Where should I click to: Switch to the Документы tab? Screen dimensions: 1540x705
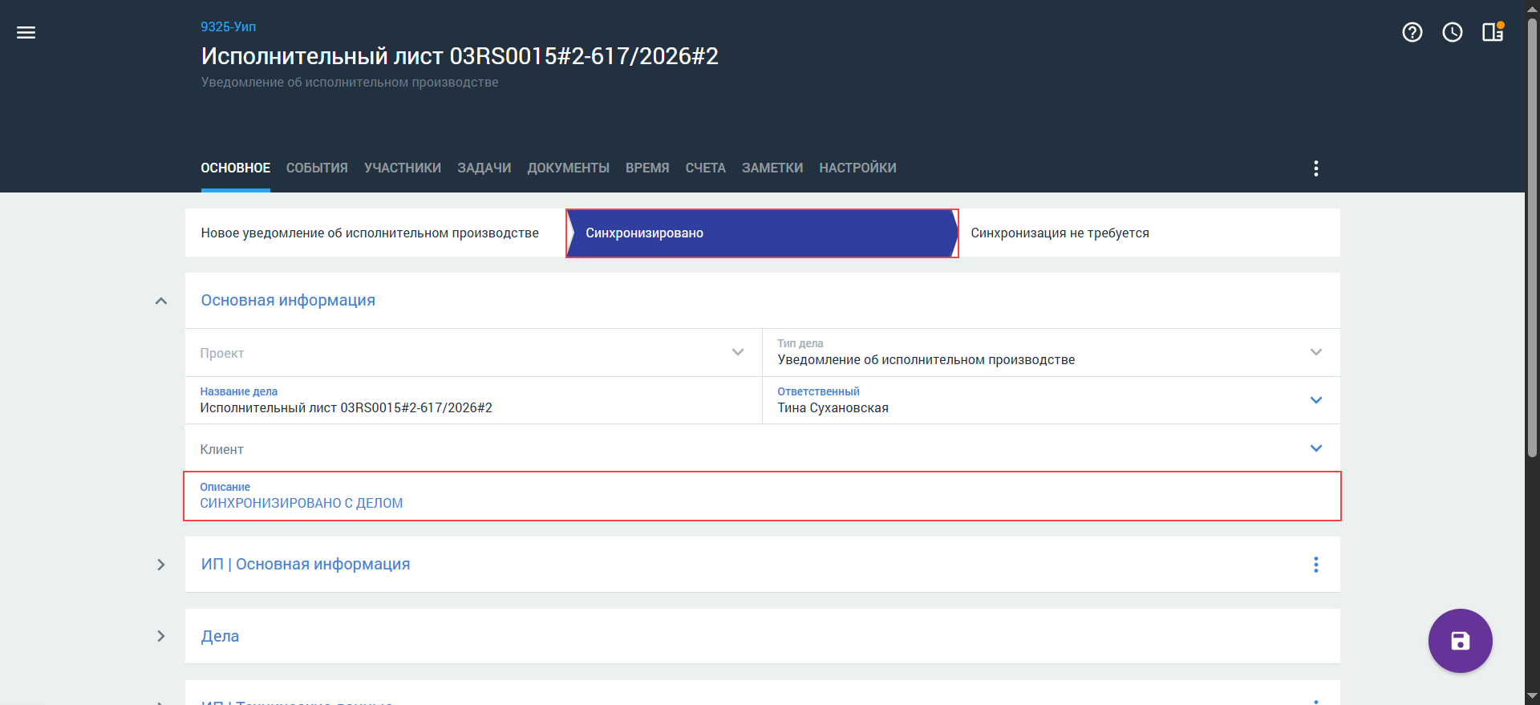[568, 168]
